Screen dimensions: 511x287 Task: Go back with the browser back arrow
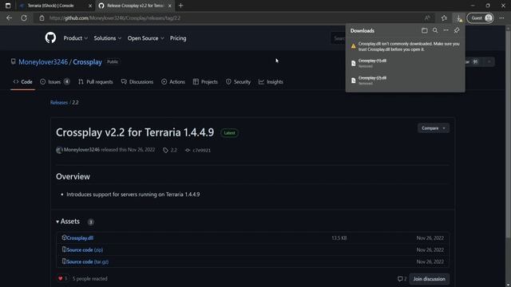9,18
